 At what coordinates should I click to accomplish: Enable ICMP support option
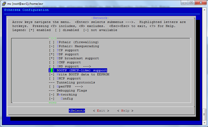(52, 62)
